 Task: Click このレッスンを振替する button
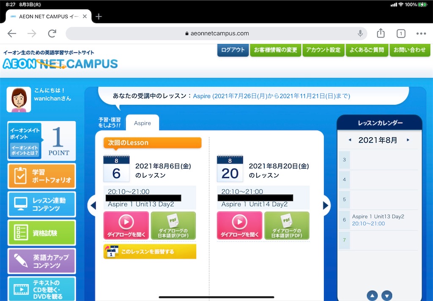coord(150,252)
